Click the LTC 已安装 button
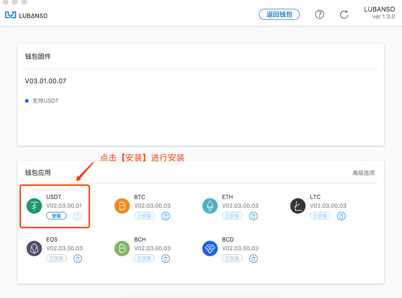 [320, 216]
